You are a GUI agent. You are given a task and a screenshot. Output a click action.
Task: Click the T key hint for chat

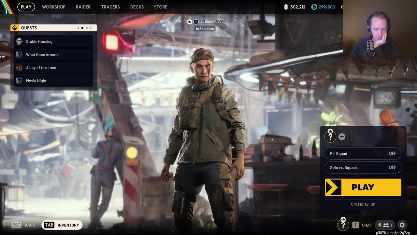pos(355,225)
